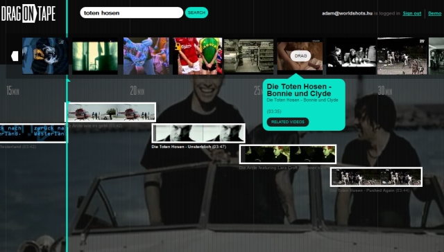Select the blue spiral cartoon thumbnail

click(45, 56)
